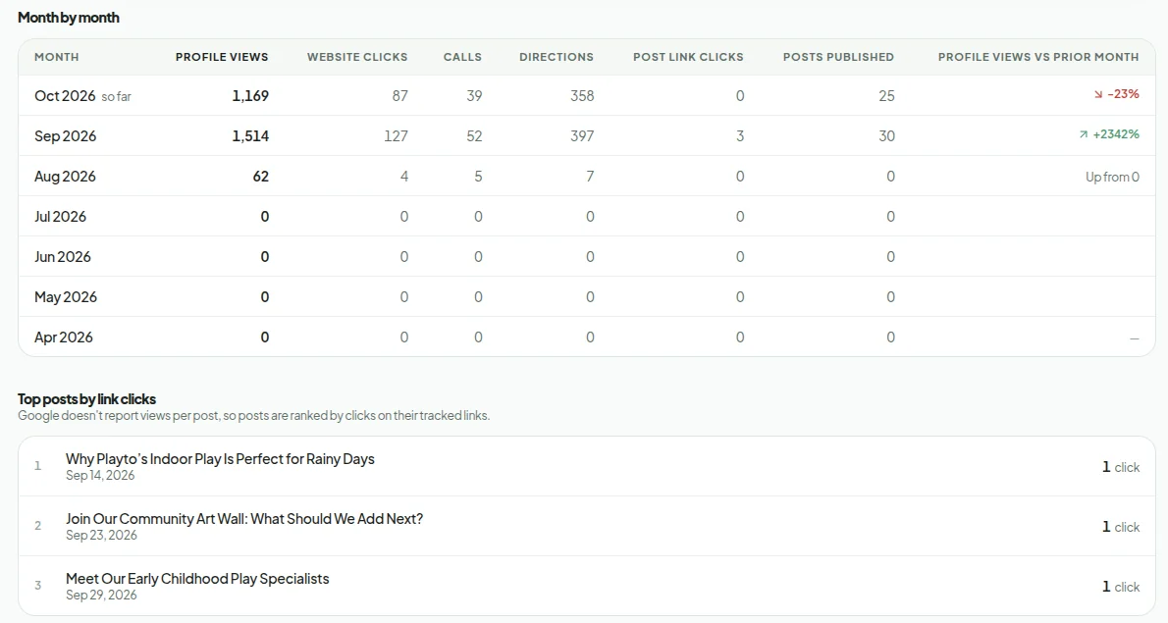Image resolution: width=1168 pixels, height=623 pixels.
Task: Select the Oct 2026 row label
Action: click(x=65, y=95)
